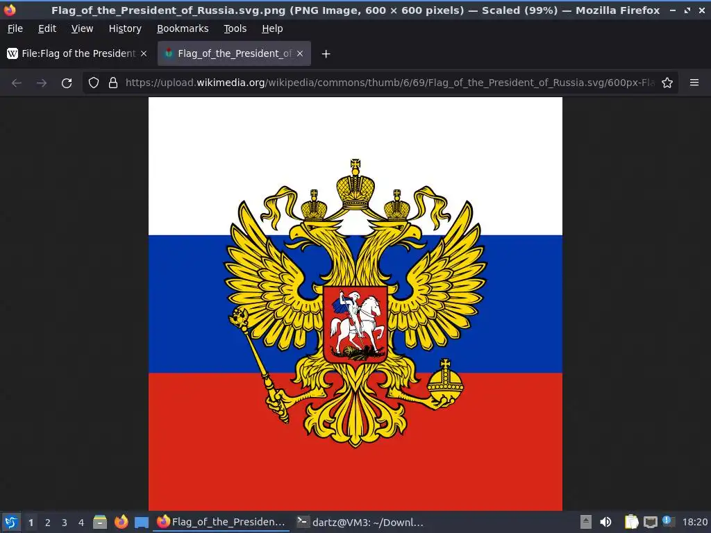The height and width of the screenshot is (533, 711).
Task: Switch to workspace 4
Action: pos(81,523)
